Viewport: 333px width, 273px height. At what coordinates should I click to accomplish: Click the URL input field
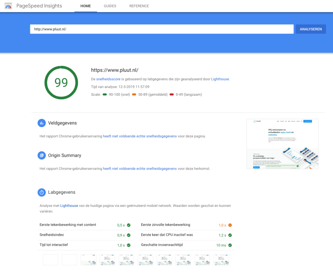[162, 29]
